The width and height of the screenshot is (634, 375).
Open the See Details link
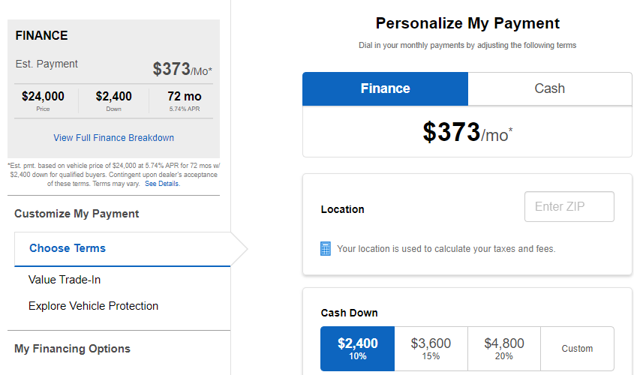tap(163, 184)
